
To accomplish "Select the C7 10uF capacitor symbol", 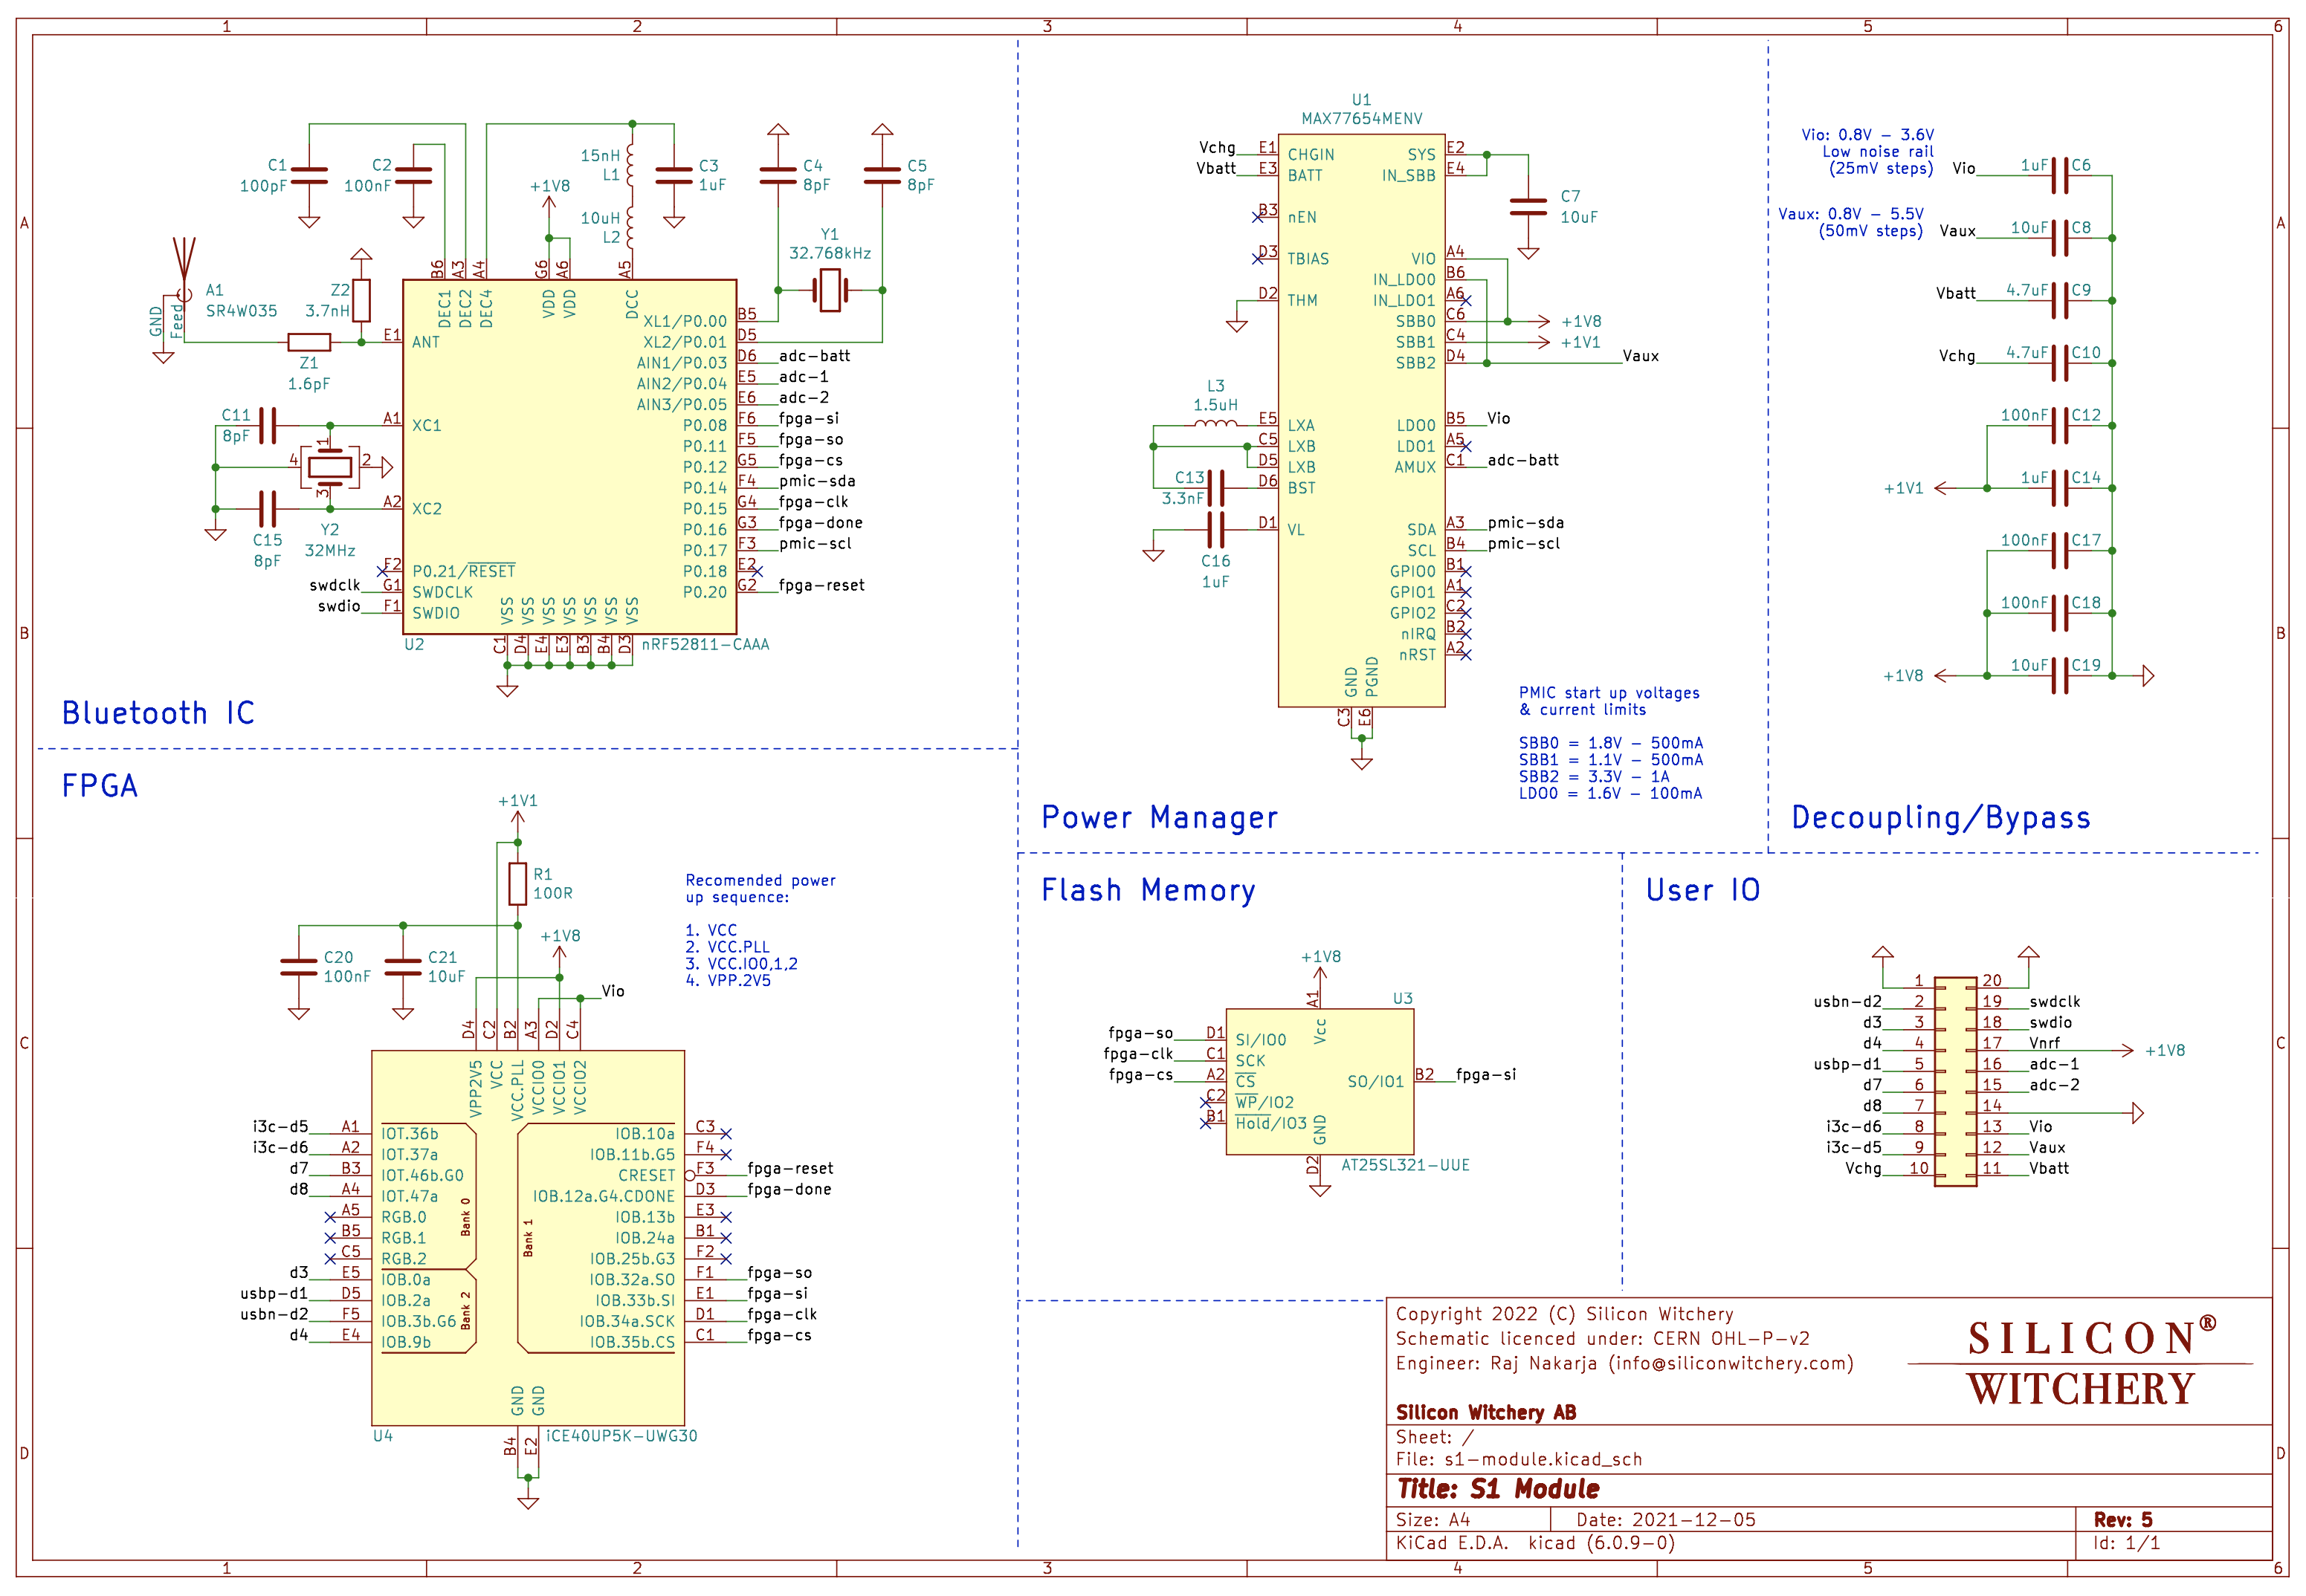I will click(1528, 207).
